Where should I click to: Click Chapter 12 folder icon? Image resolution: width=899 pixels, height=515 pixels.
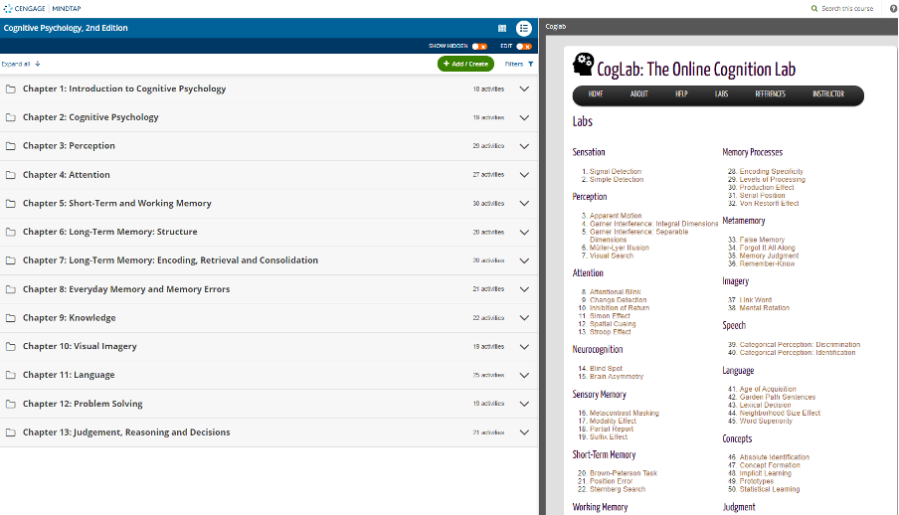pos(10,404)
